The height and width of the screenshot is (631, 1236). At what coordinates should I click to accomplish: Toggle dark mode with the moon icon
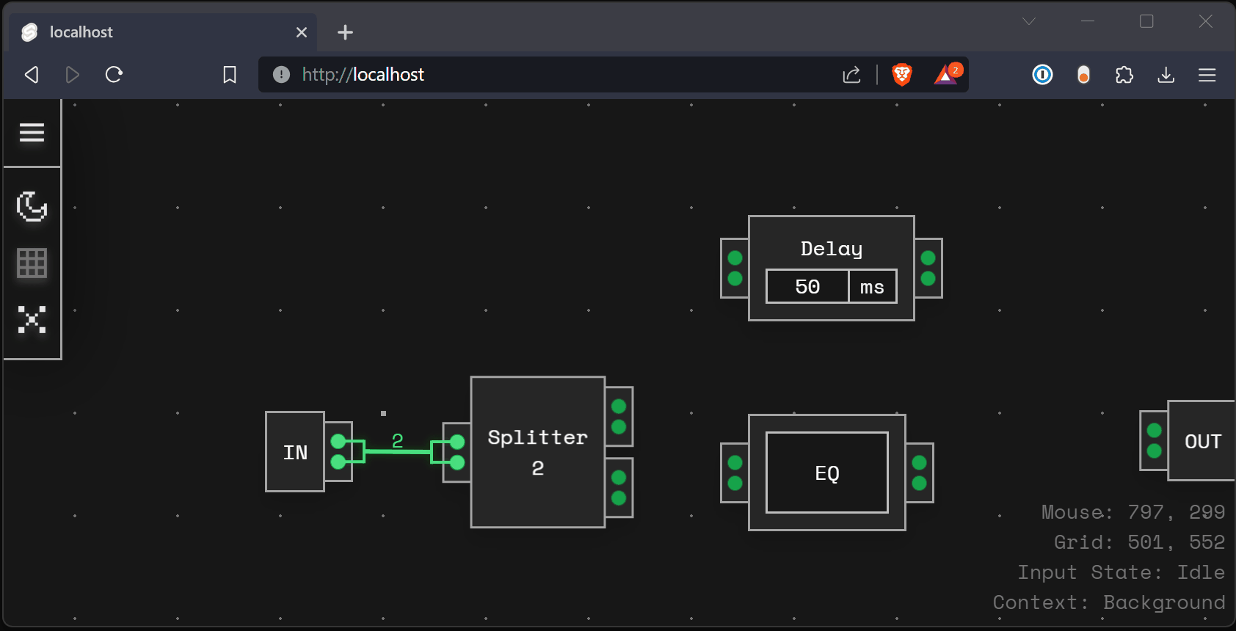32,206
